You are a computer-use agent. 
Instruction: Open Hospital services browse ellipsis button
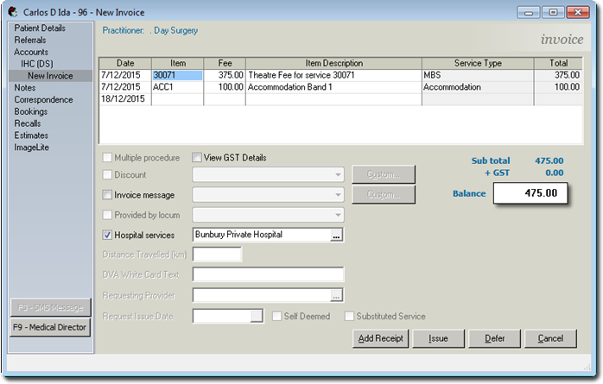pos(337,235)
